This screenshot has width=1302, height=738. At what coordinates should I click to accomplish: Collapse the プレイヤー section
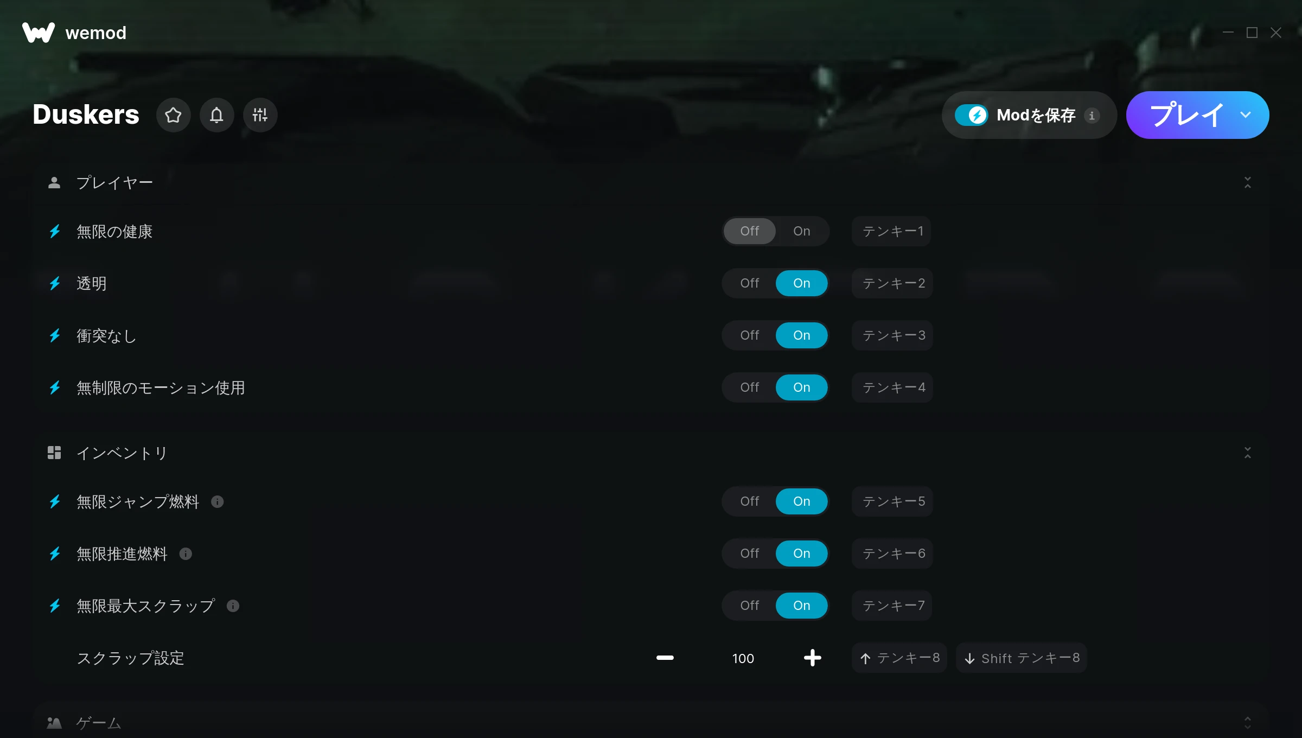[1248, 182]
